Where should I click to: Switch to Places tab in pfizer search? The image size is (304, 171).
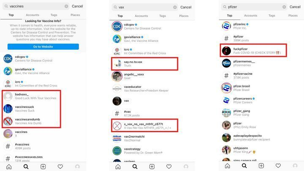tap(293, 16)
